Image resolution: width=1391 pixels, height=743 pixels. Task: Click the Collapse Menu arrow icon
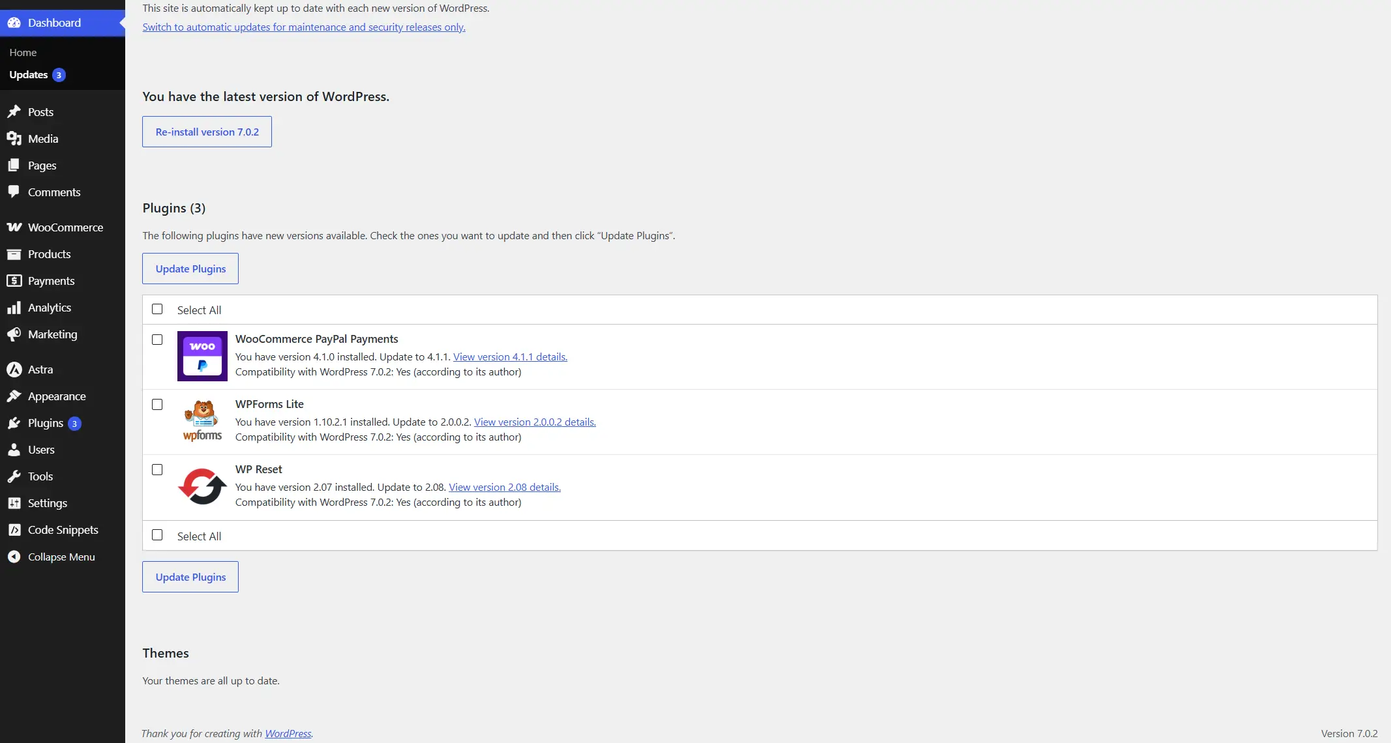pyautogui.click(x=14, y=557)
